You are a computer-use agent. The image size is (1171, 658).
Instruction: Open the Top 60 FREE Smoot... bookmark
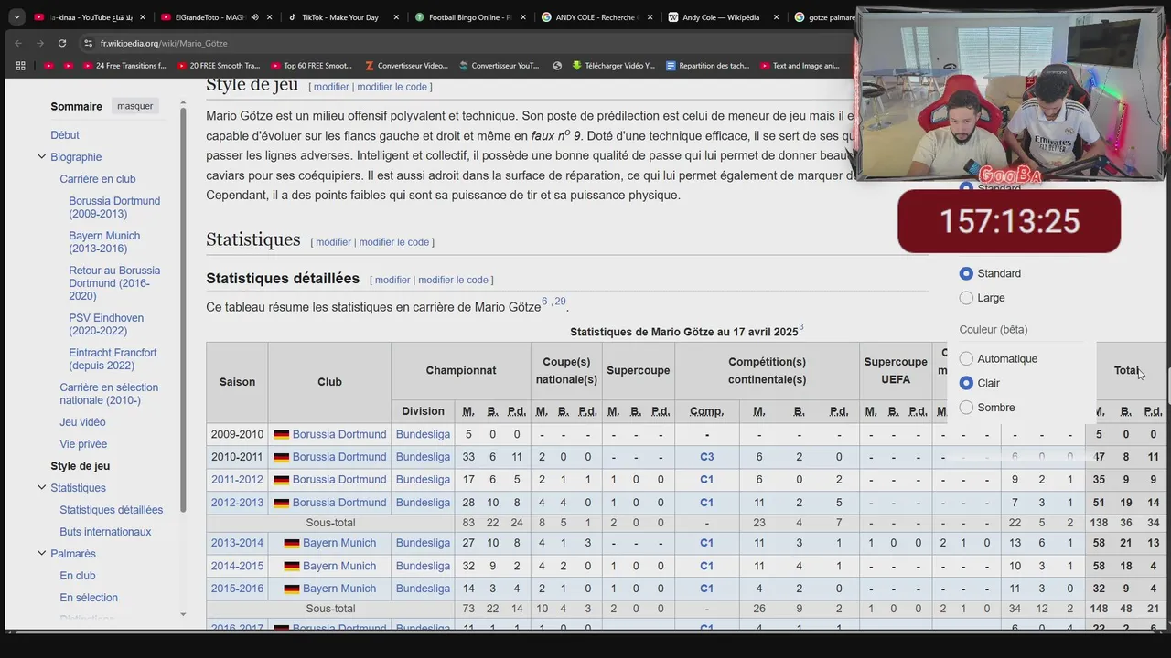pyautogui.click(x=311, y=66)
